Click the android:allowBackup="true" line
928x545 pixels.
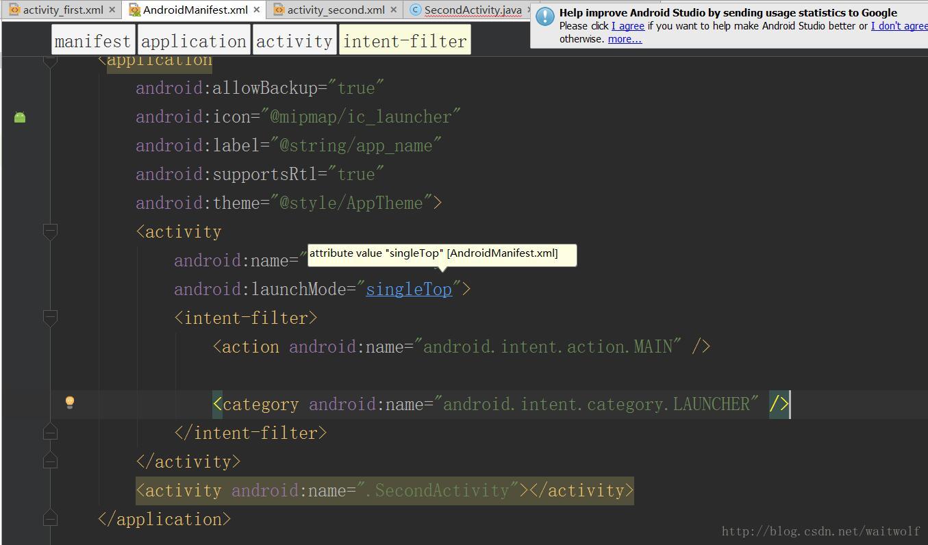(260, 88)
